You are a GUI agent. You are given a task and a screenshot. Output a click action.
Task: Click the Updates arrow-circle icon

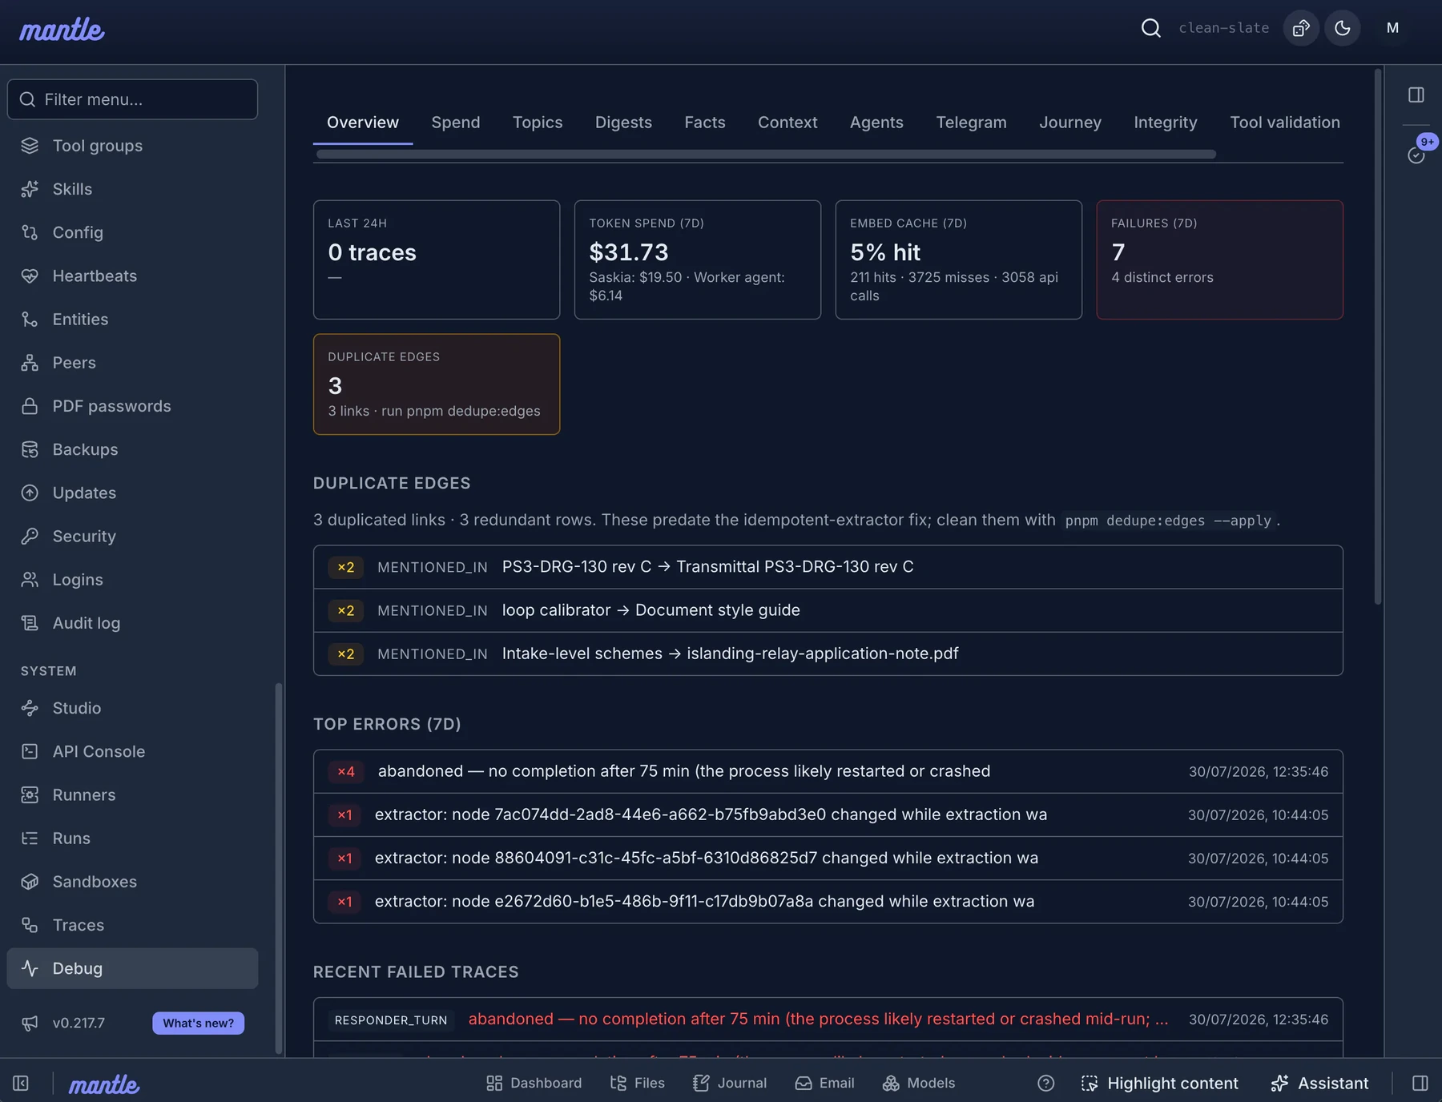[30, 493]
